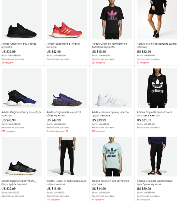The height and width of the screenshot is (202, 179).
Task: Open the Adidas Originals I-5923 title link
Action: [x=19, y=45]
